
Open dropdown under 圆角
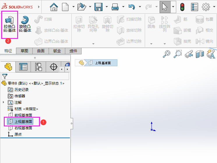point(151,44)
